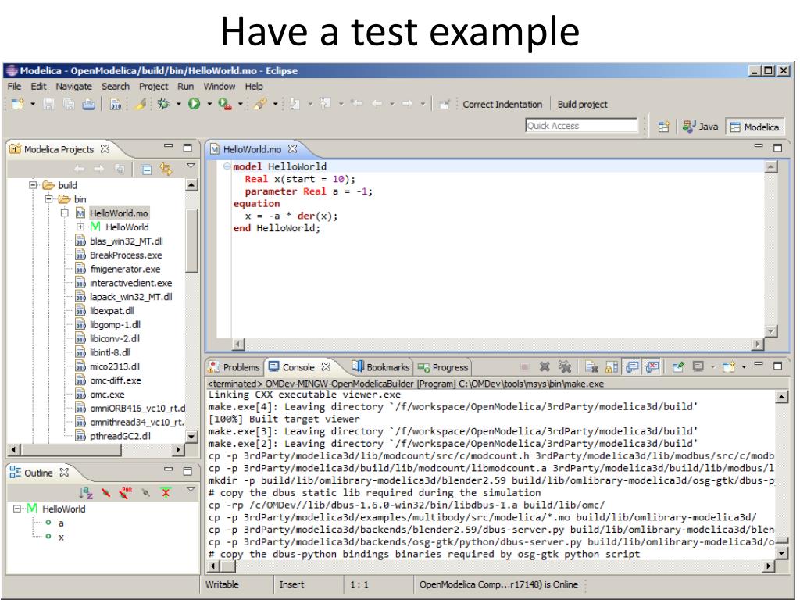Click the Modelica perspective button
The height and width of the screenshot is (600, 800).
pyautogui.click(x=755, y=127)
